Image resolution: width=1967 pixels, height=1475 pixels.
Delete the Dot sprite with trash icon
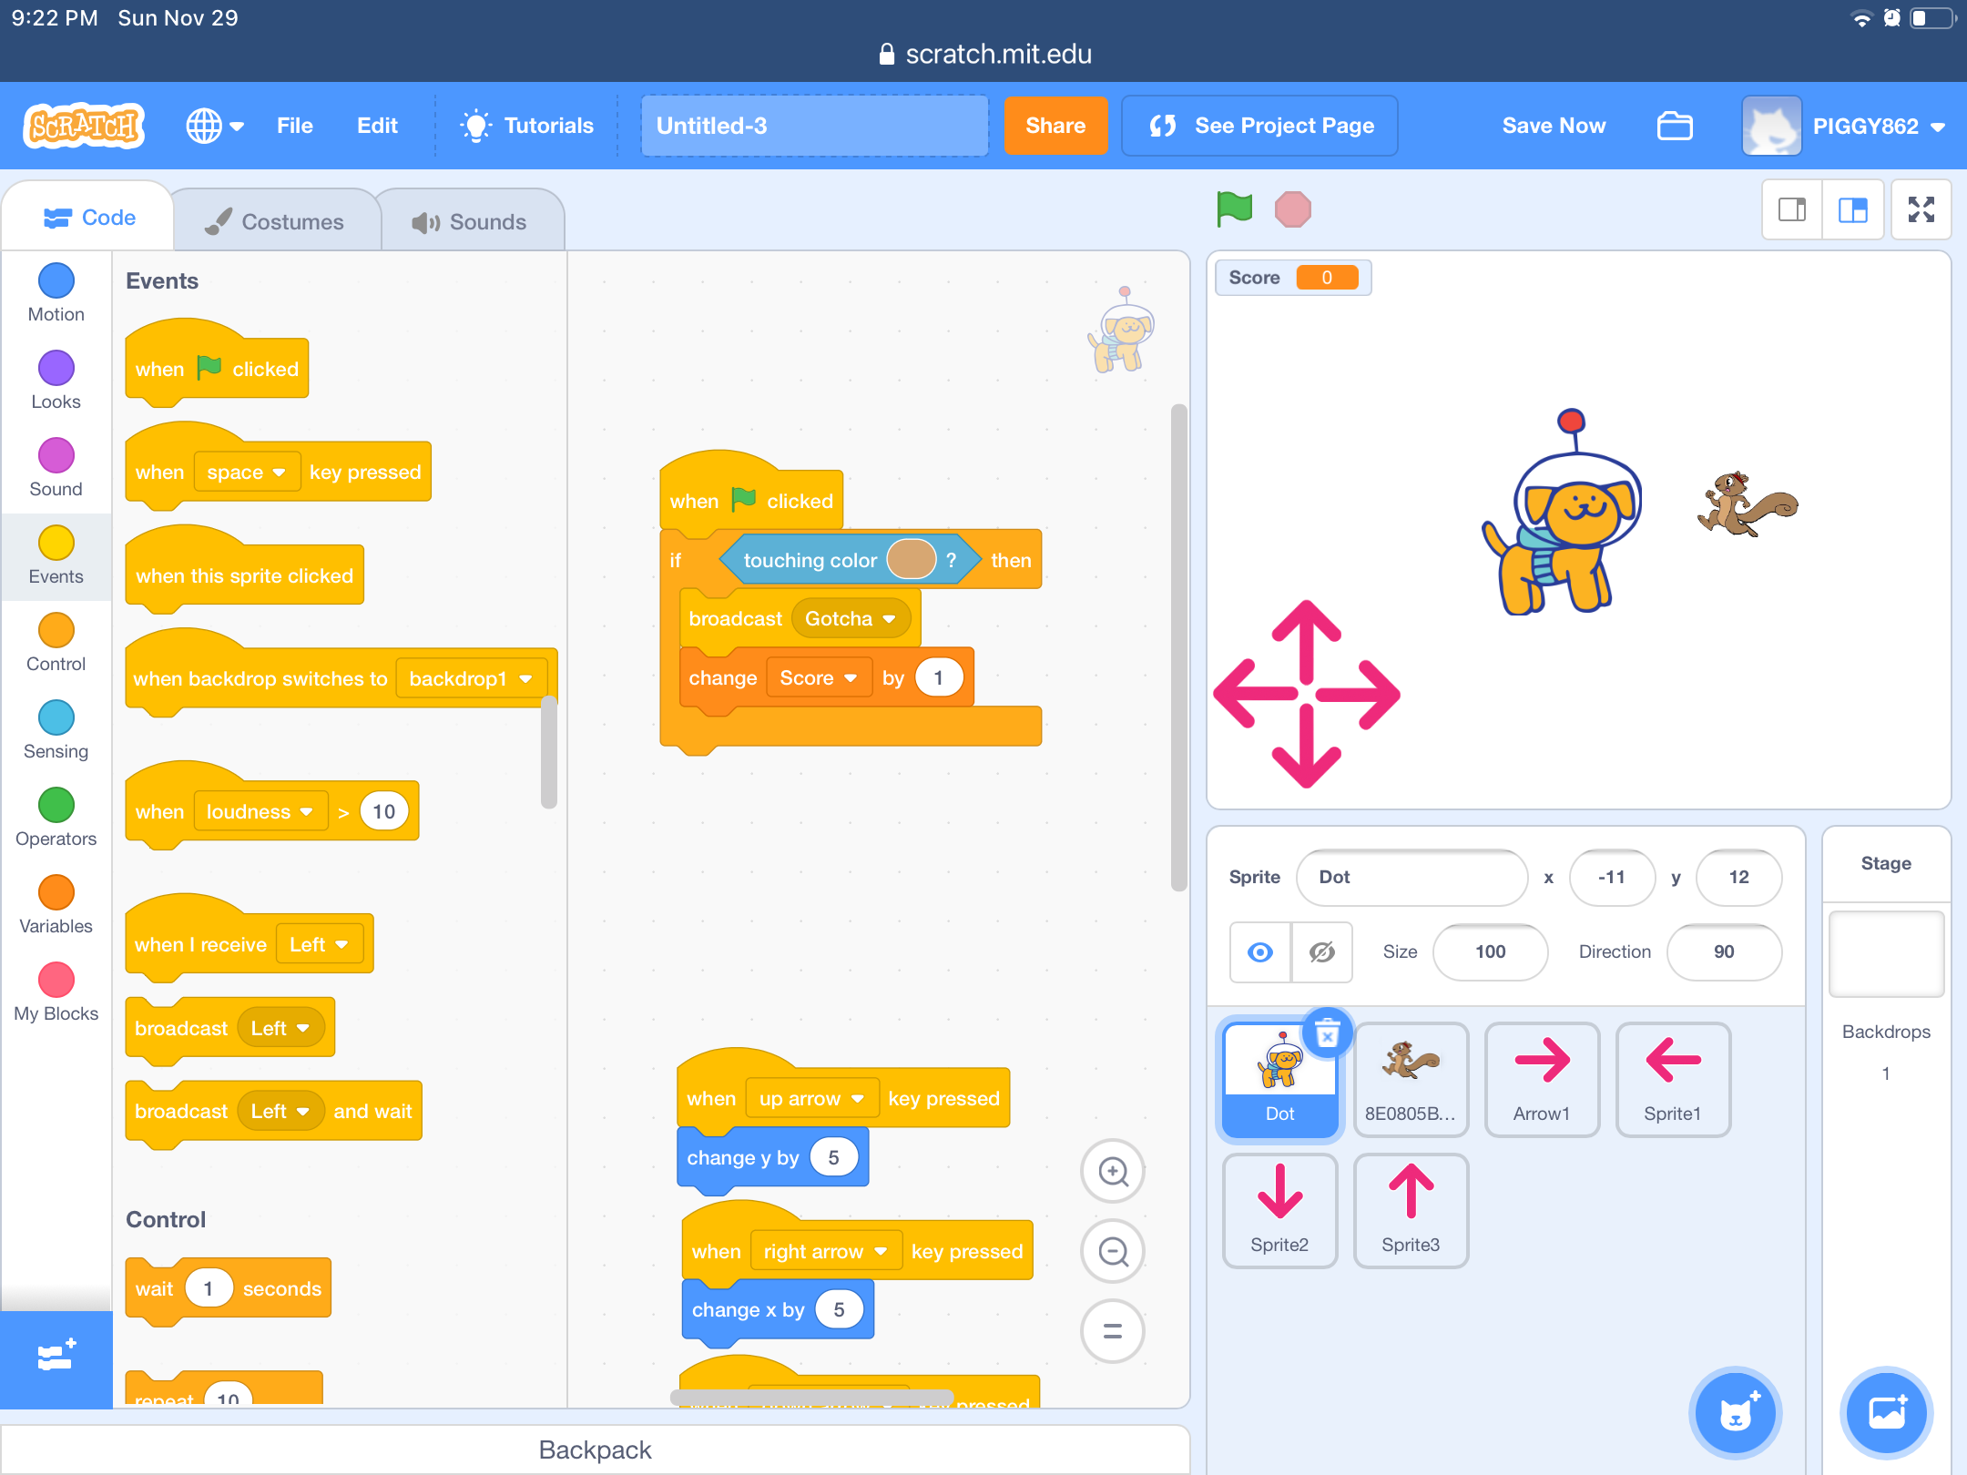tap(1327, 1033)
